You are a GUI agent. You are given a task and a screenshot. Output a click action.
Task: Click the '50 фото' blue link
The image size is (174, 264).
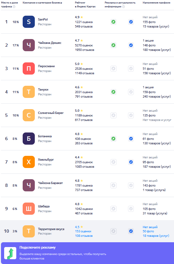[148, 231]
